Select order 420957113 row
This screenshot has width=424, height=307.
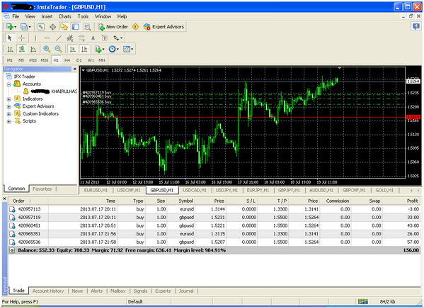tap(214, 209)
